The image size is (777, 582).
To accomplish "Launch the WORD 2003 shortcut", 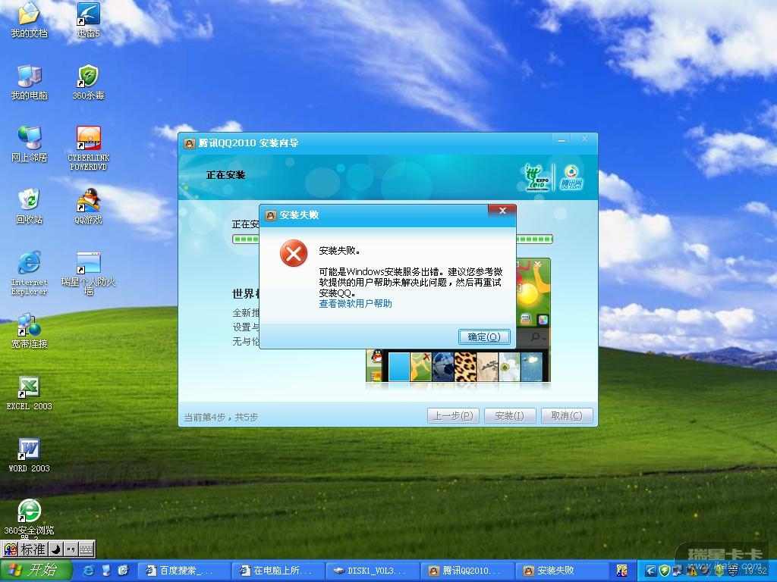I will [29, 455].
